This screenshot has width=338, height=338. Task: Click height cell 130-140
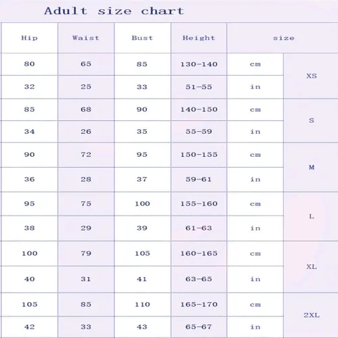coord(199,64)
